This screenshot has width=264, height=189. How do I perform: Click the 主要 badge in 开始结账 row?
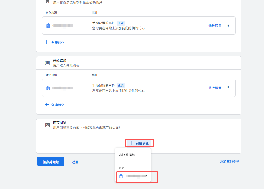click(121, 85)
